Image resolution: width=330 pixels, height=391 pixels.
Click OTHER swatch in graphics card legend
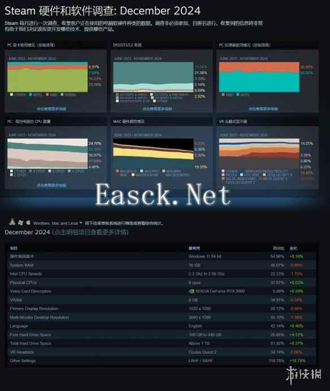click(11, 94)
